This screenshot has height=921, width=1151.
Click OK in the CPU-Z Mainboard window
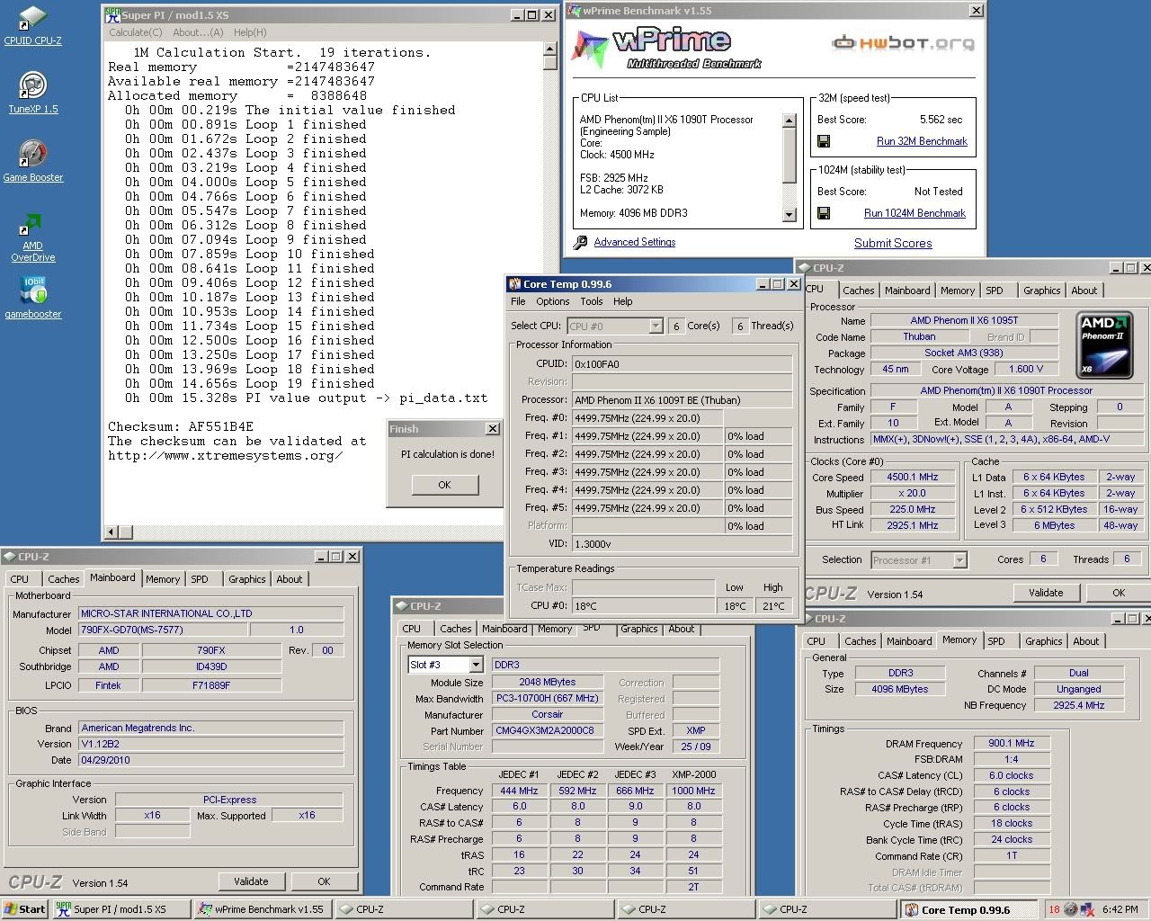324,881
